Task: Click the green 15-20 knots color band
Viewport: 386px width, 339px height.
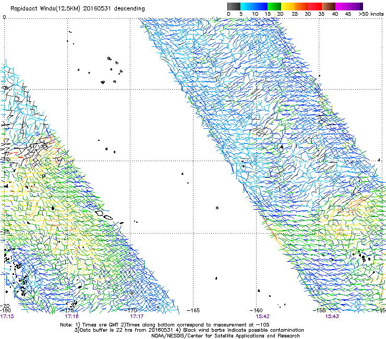Action: 274,6
